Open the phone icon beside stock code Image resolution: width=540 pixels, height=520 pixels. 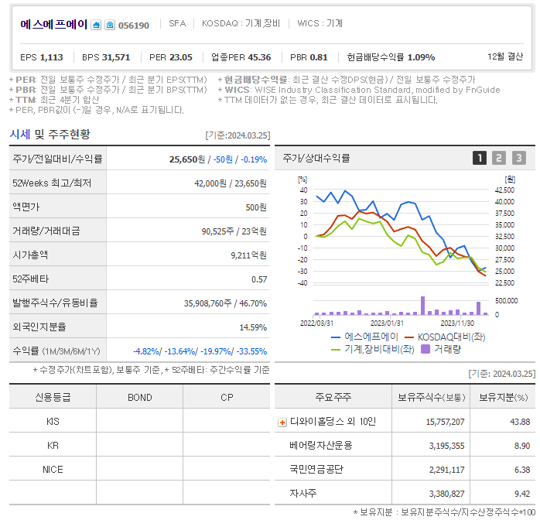(x=110, y=25)
